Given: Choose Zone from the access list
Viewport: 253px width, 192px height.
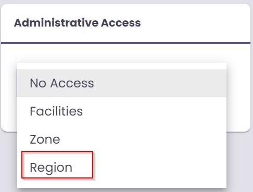Looking at the screenshot, I should pos(122,139).
